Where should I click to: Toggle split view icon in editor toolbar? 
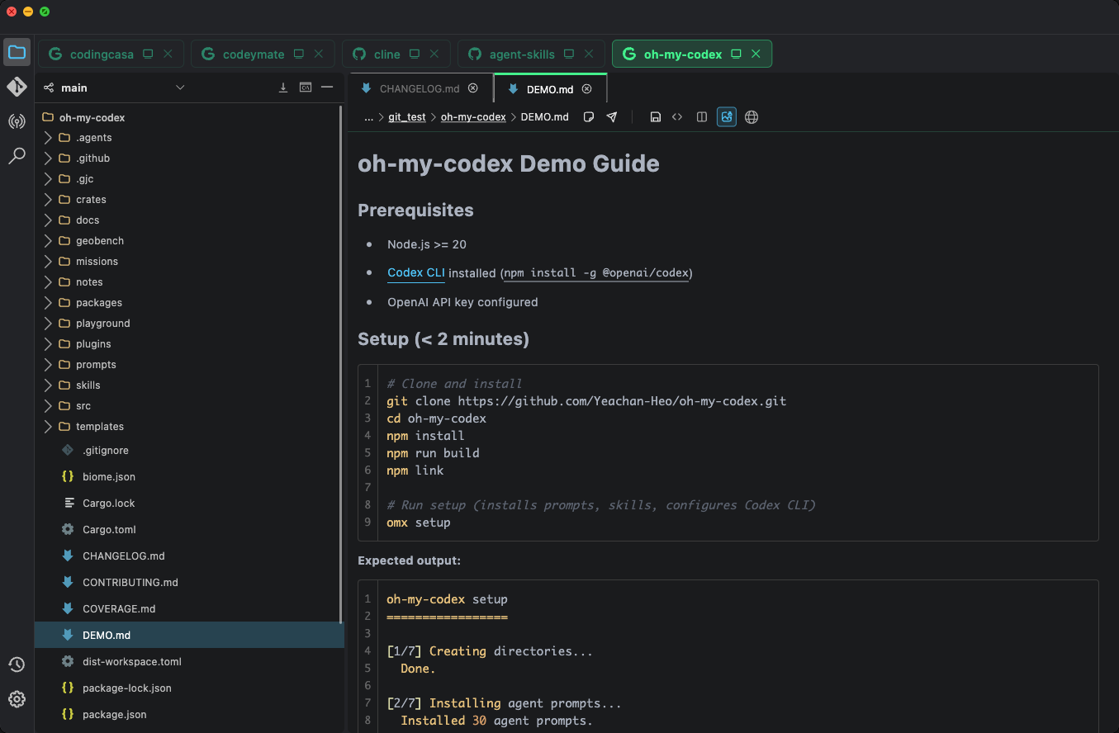(x=702, y=117)
